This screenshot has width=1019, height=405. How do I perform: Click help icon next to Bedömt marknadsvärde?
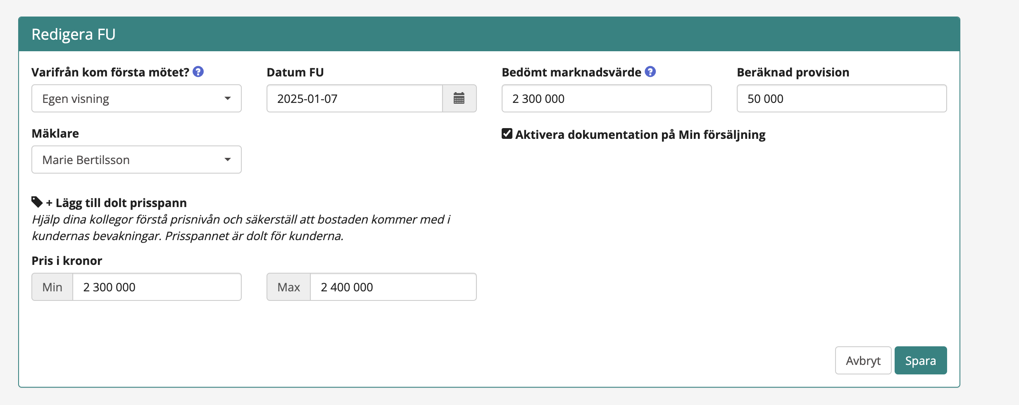pyautogui.click(x=650, y=72)
